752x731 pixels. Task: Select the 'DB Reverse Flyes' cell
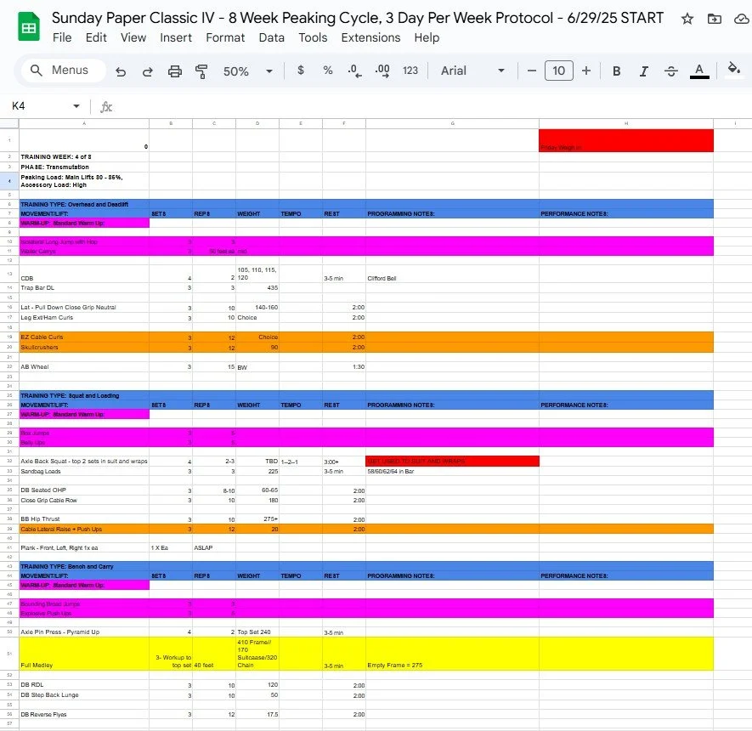click(x=84, y=715)
